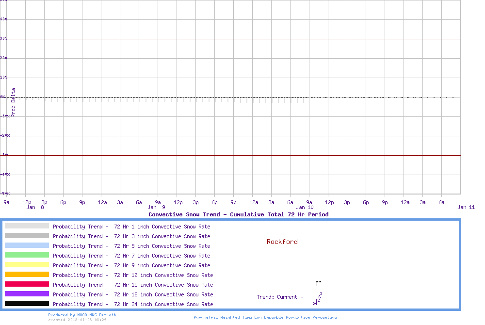Click the Prob Delta axis label
The width and height of the screenshot is (485, 325).
point(13,102)
